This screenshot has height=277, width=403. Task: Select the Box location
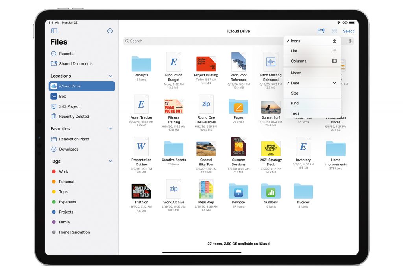82,96
